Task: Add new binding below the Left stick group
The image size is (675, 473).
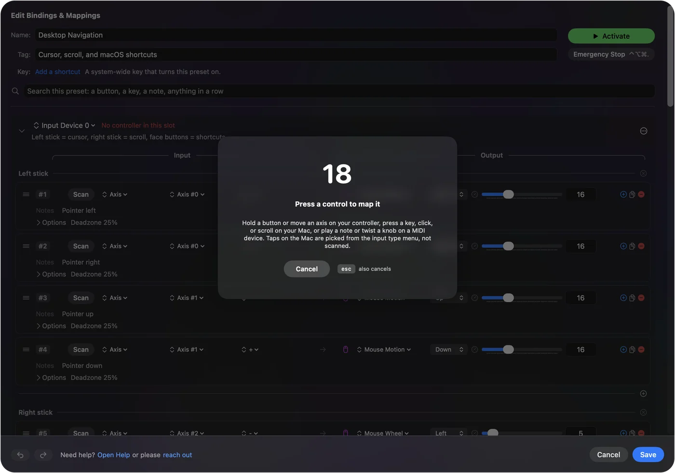Action: pos(643,394)
